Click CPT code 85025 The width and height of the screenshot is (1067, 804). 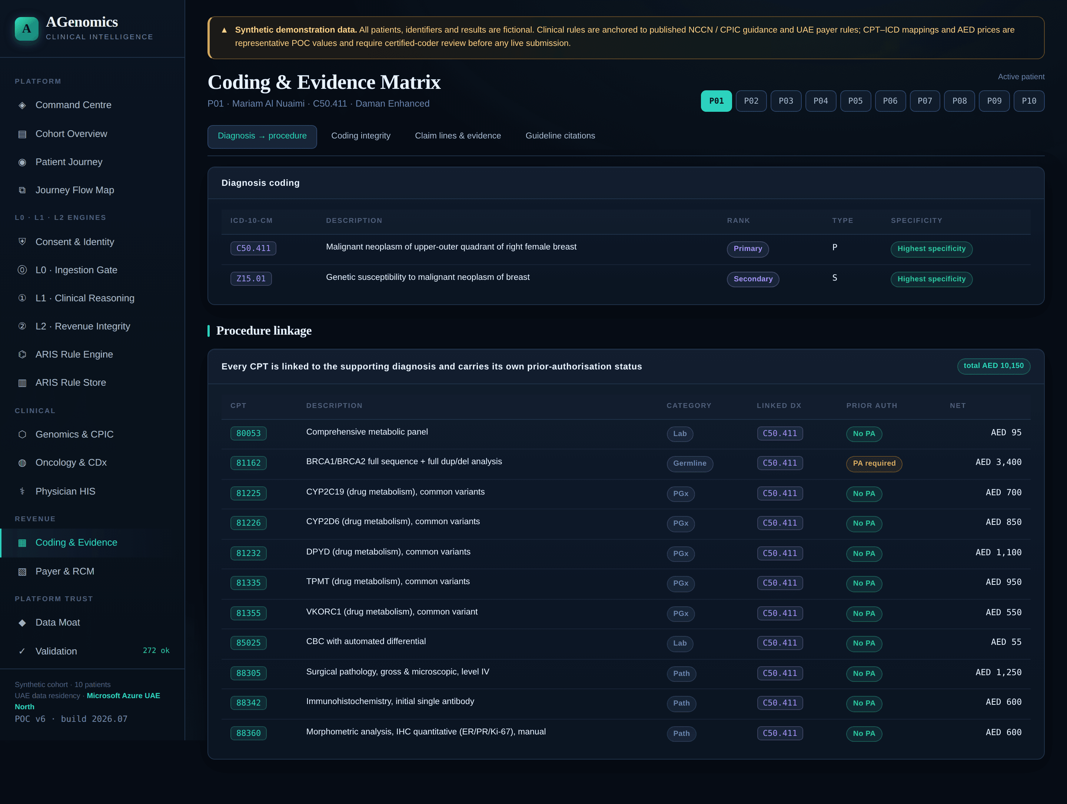[249, 643]
